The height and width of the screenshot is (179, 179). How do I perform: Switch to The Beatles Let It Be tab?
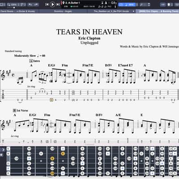111,11
